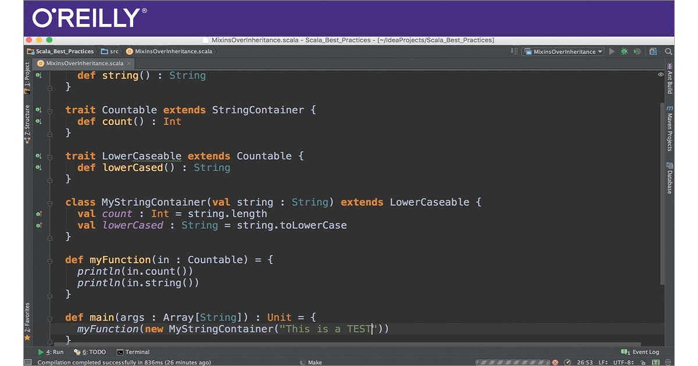Image resolution: width=698 pixels, height=366 pixels.
Task: Open Search Everywhere magnifier icon
Action: pyautogui.click(x=668, y=51)
